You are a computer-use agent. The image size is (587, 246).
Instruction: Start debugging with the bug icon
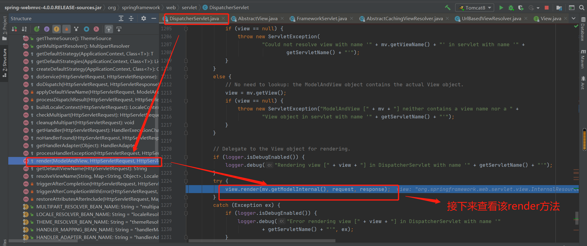[x=511, y=8]
